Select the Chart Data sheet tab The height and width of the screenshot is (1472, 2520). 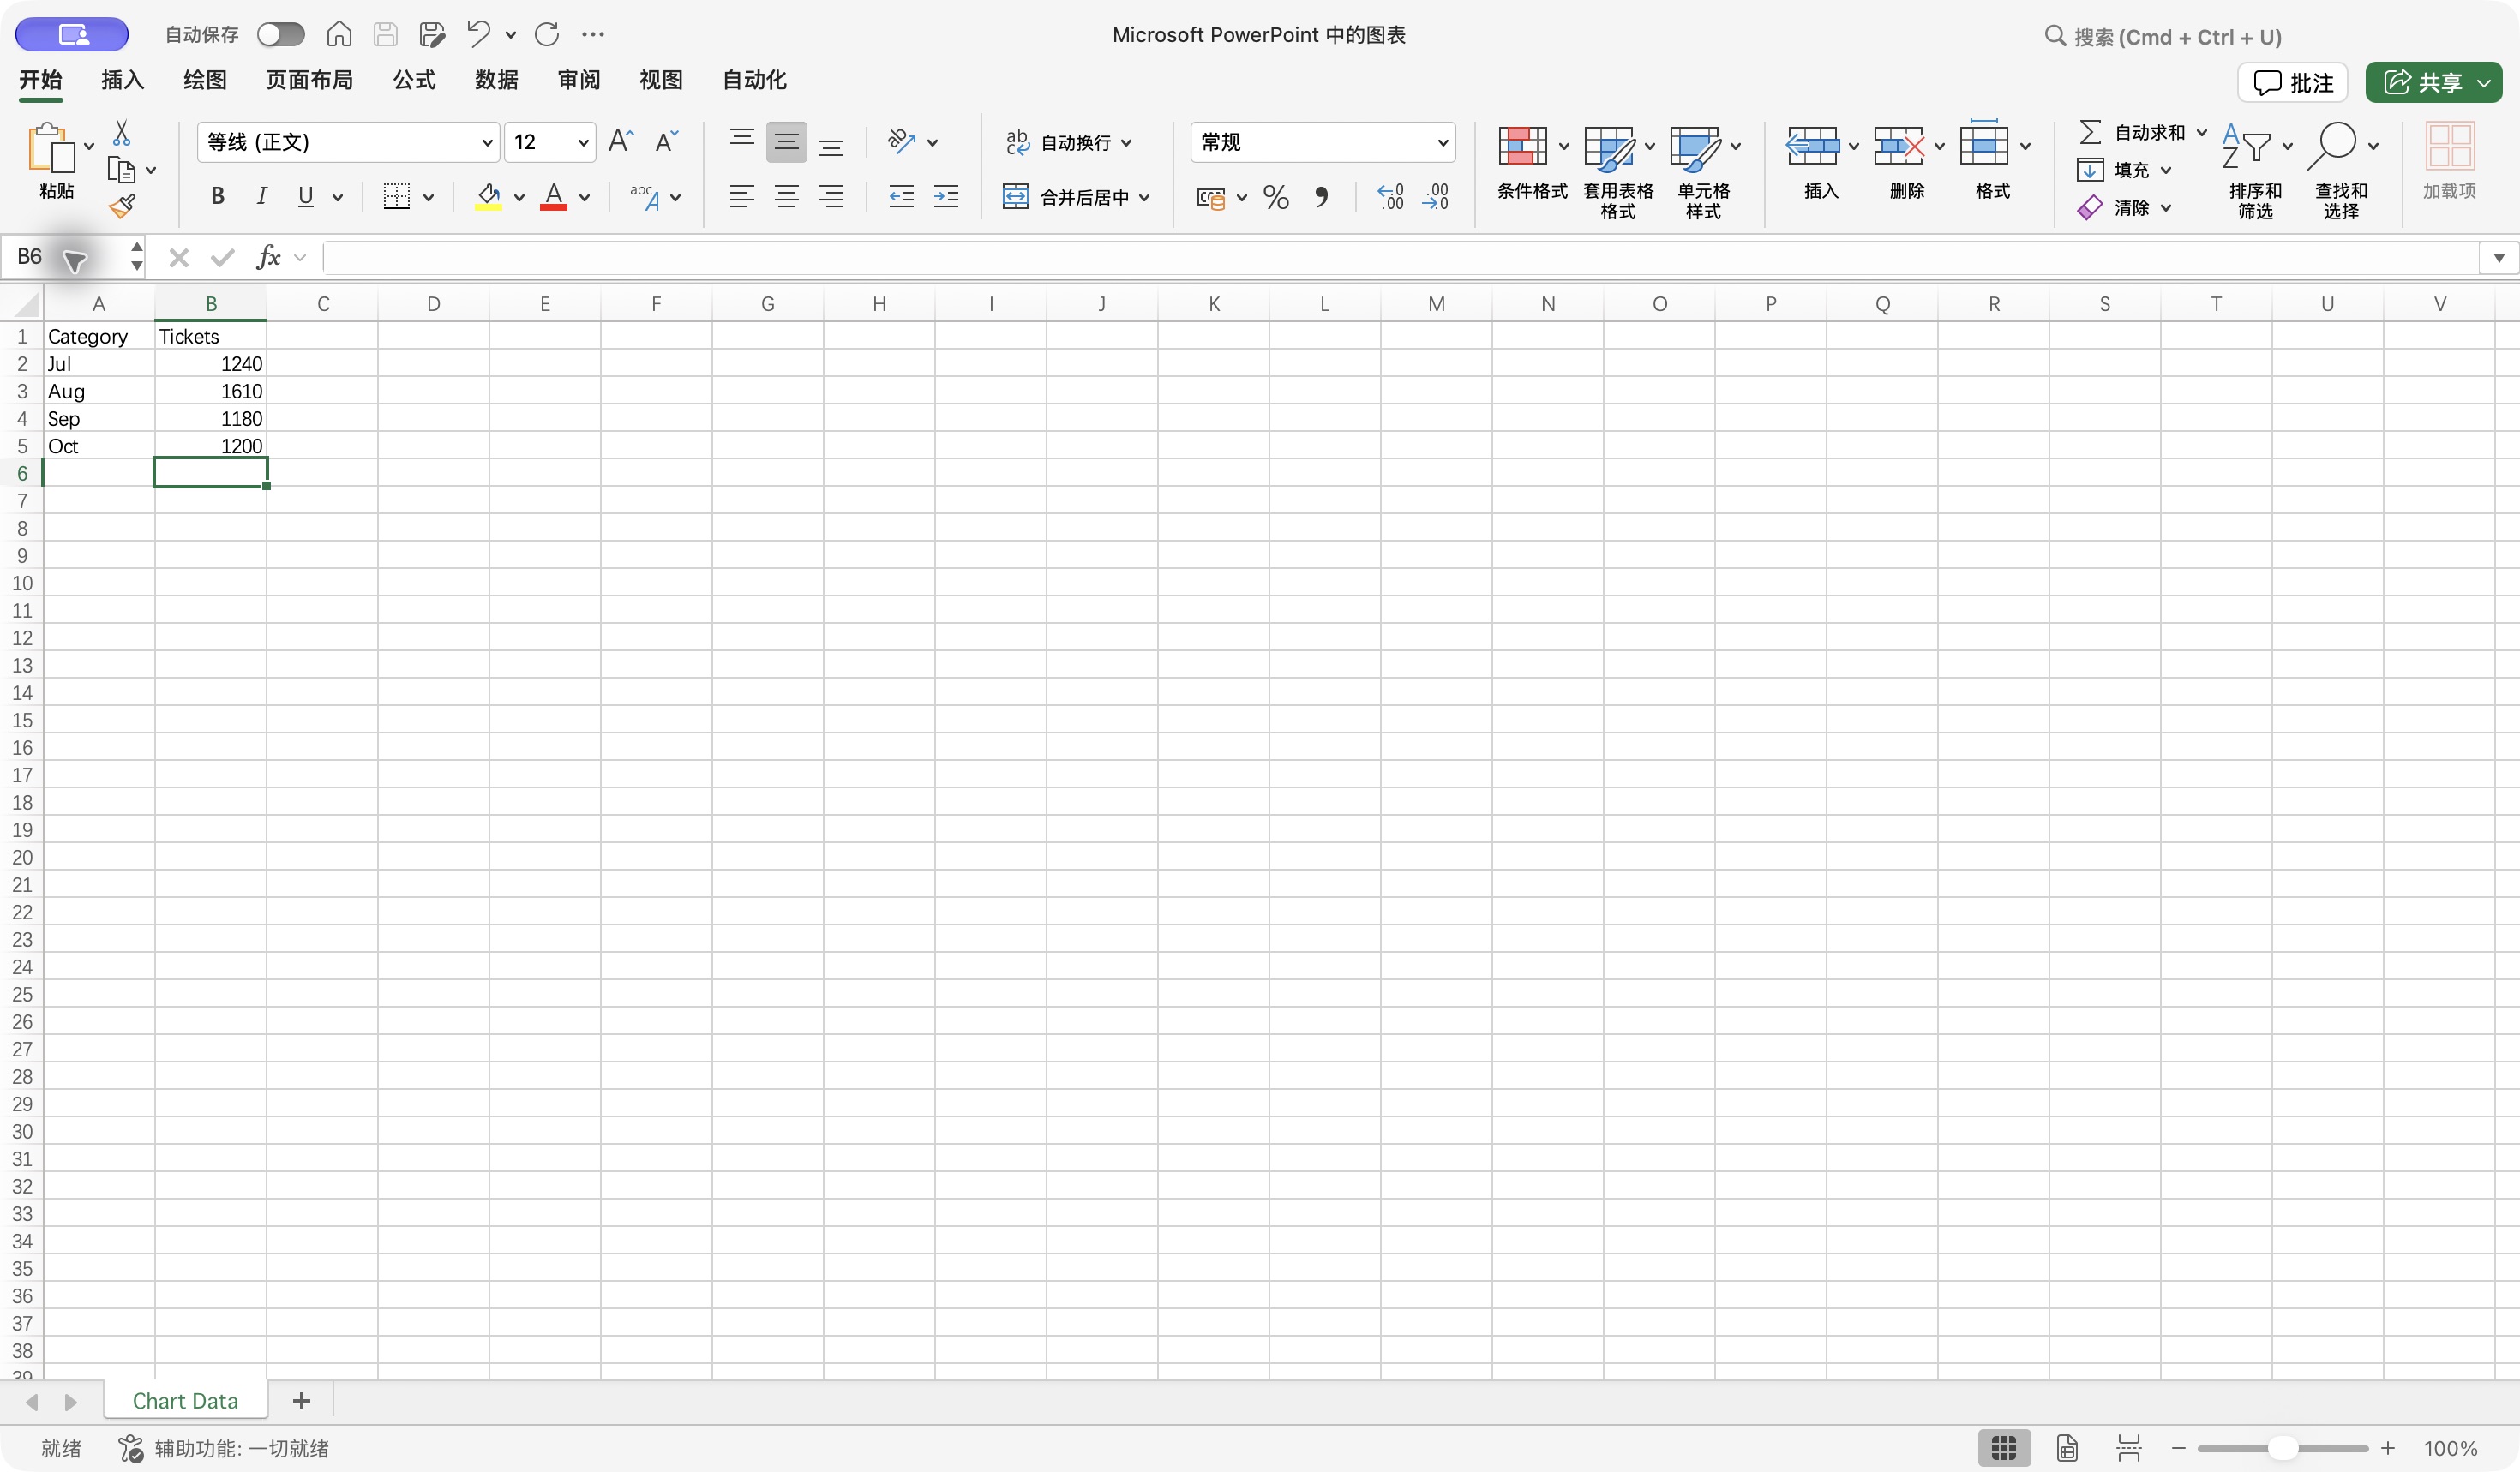[185, 1400]
